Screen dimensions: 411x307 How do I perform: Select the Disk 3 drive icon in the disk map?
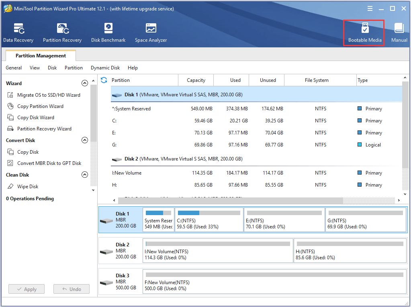tap(106, 283)
